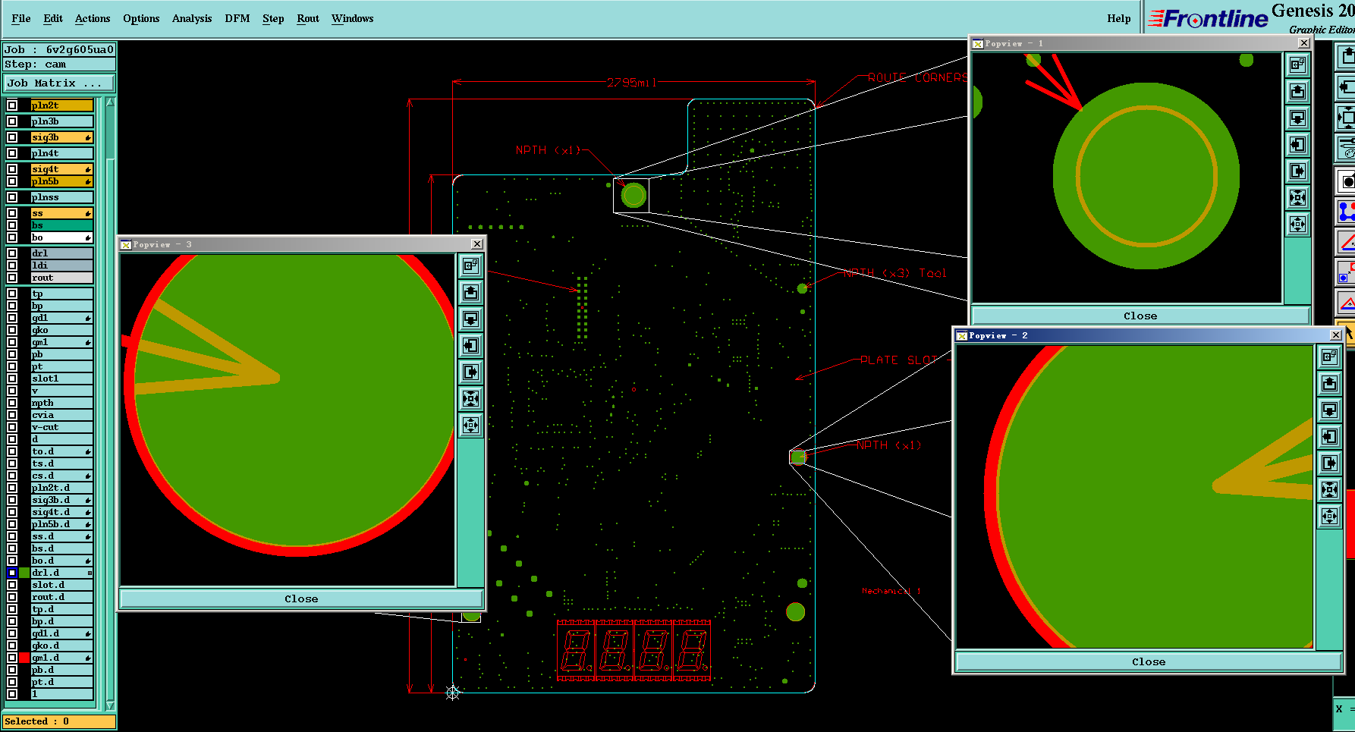Toggle the sig3b layer checkbox
Viewport: 1355px width, 732px height.
pyautogui.click(x=12, y=137)
